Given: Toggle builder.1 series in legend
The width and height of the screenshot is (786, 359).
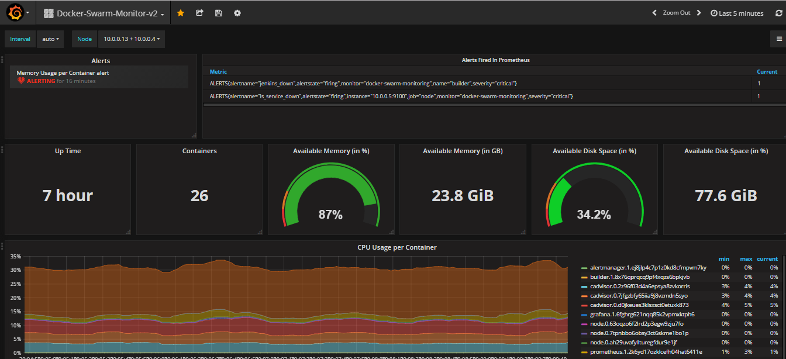Looking at the screenshot, I should 640,277.
